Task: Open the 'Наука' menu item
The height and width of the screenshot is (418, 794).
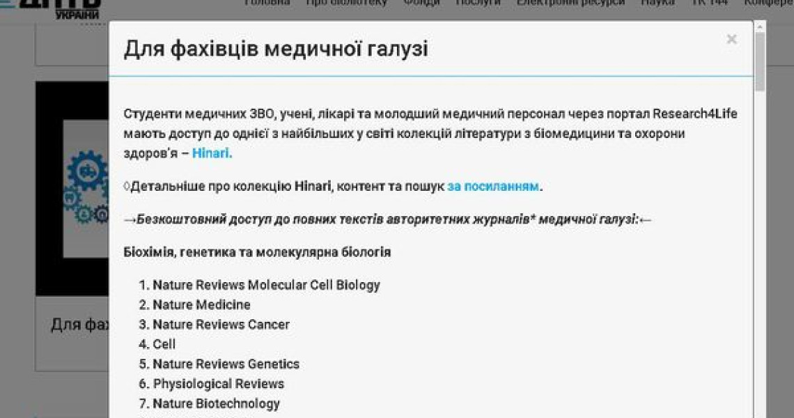Action: 657,3
